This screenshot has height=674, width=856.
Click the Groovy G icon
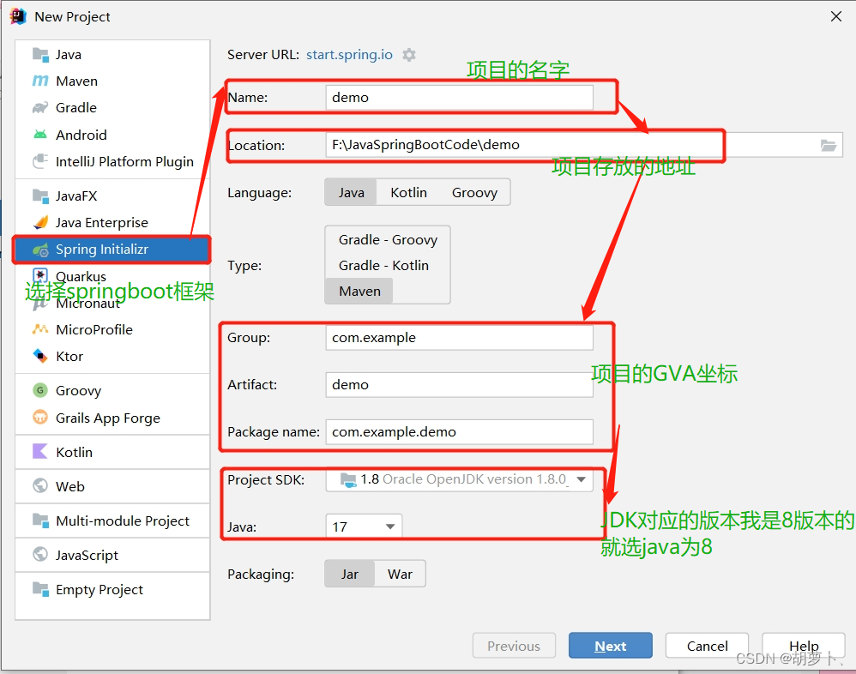coord(40,390)
